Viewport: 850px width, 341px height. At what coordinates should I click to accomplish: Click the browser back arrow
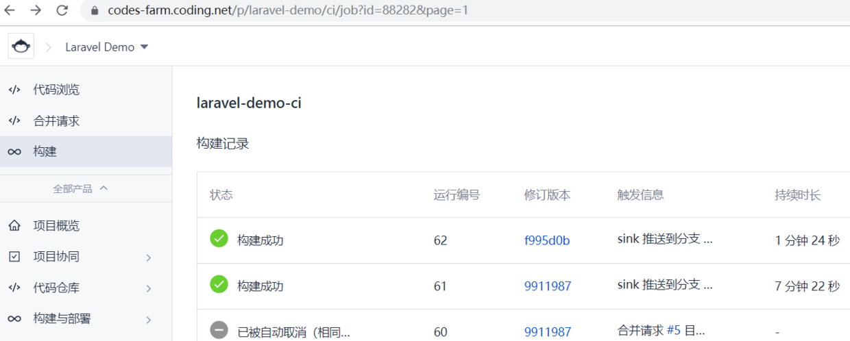coord(10,10)
